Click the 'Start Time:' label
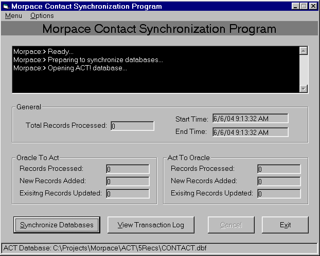 (x=191, y=119)
